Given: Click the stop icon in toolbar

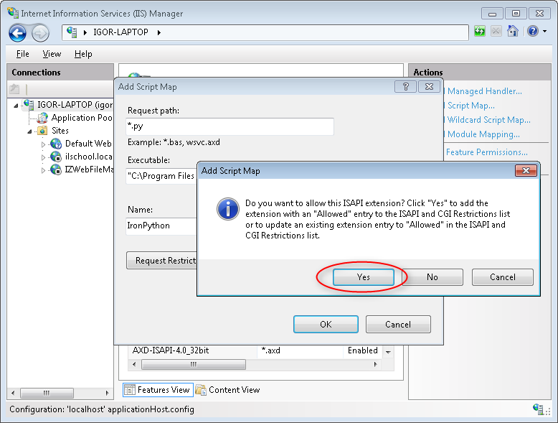Looking at the screenshot, I should click(496, 32).
